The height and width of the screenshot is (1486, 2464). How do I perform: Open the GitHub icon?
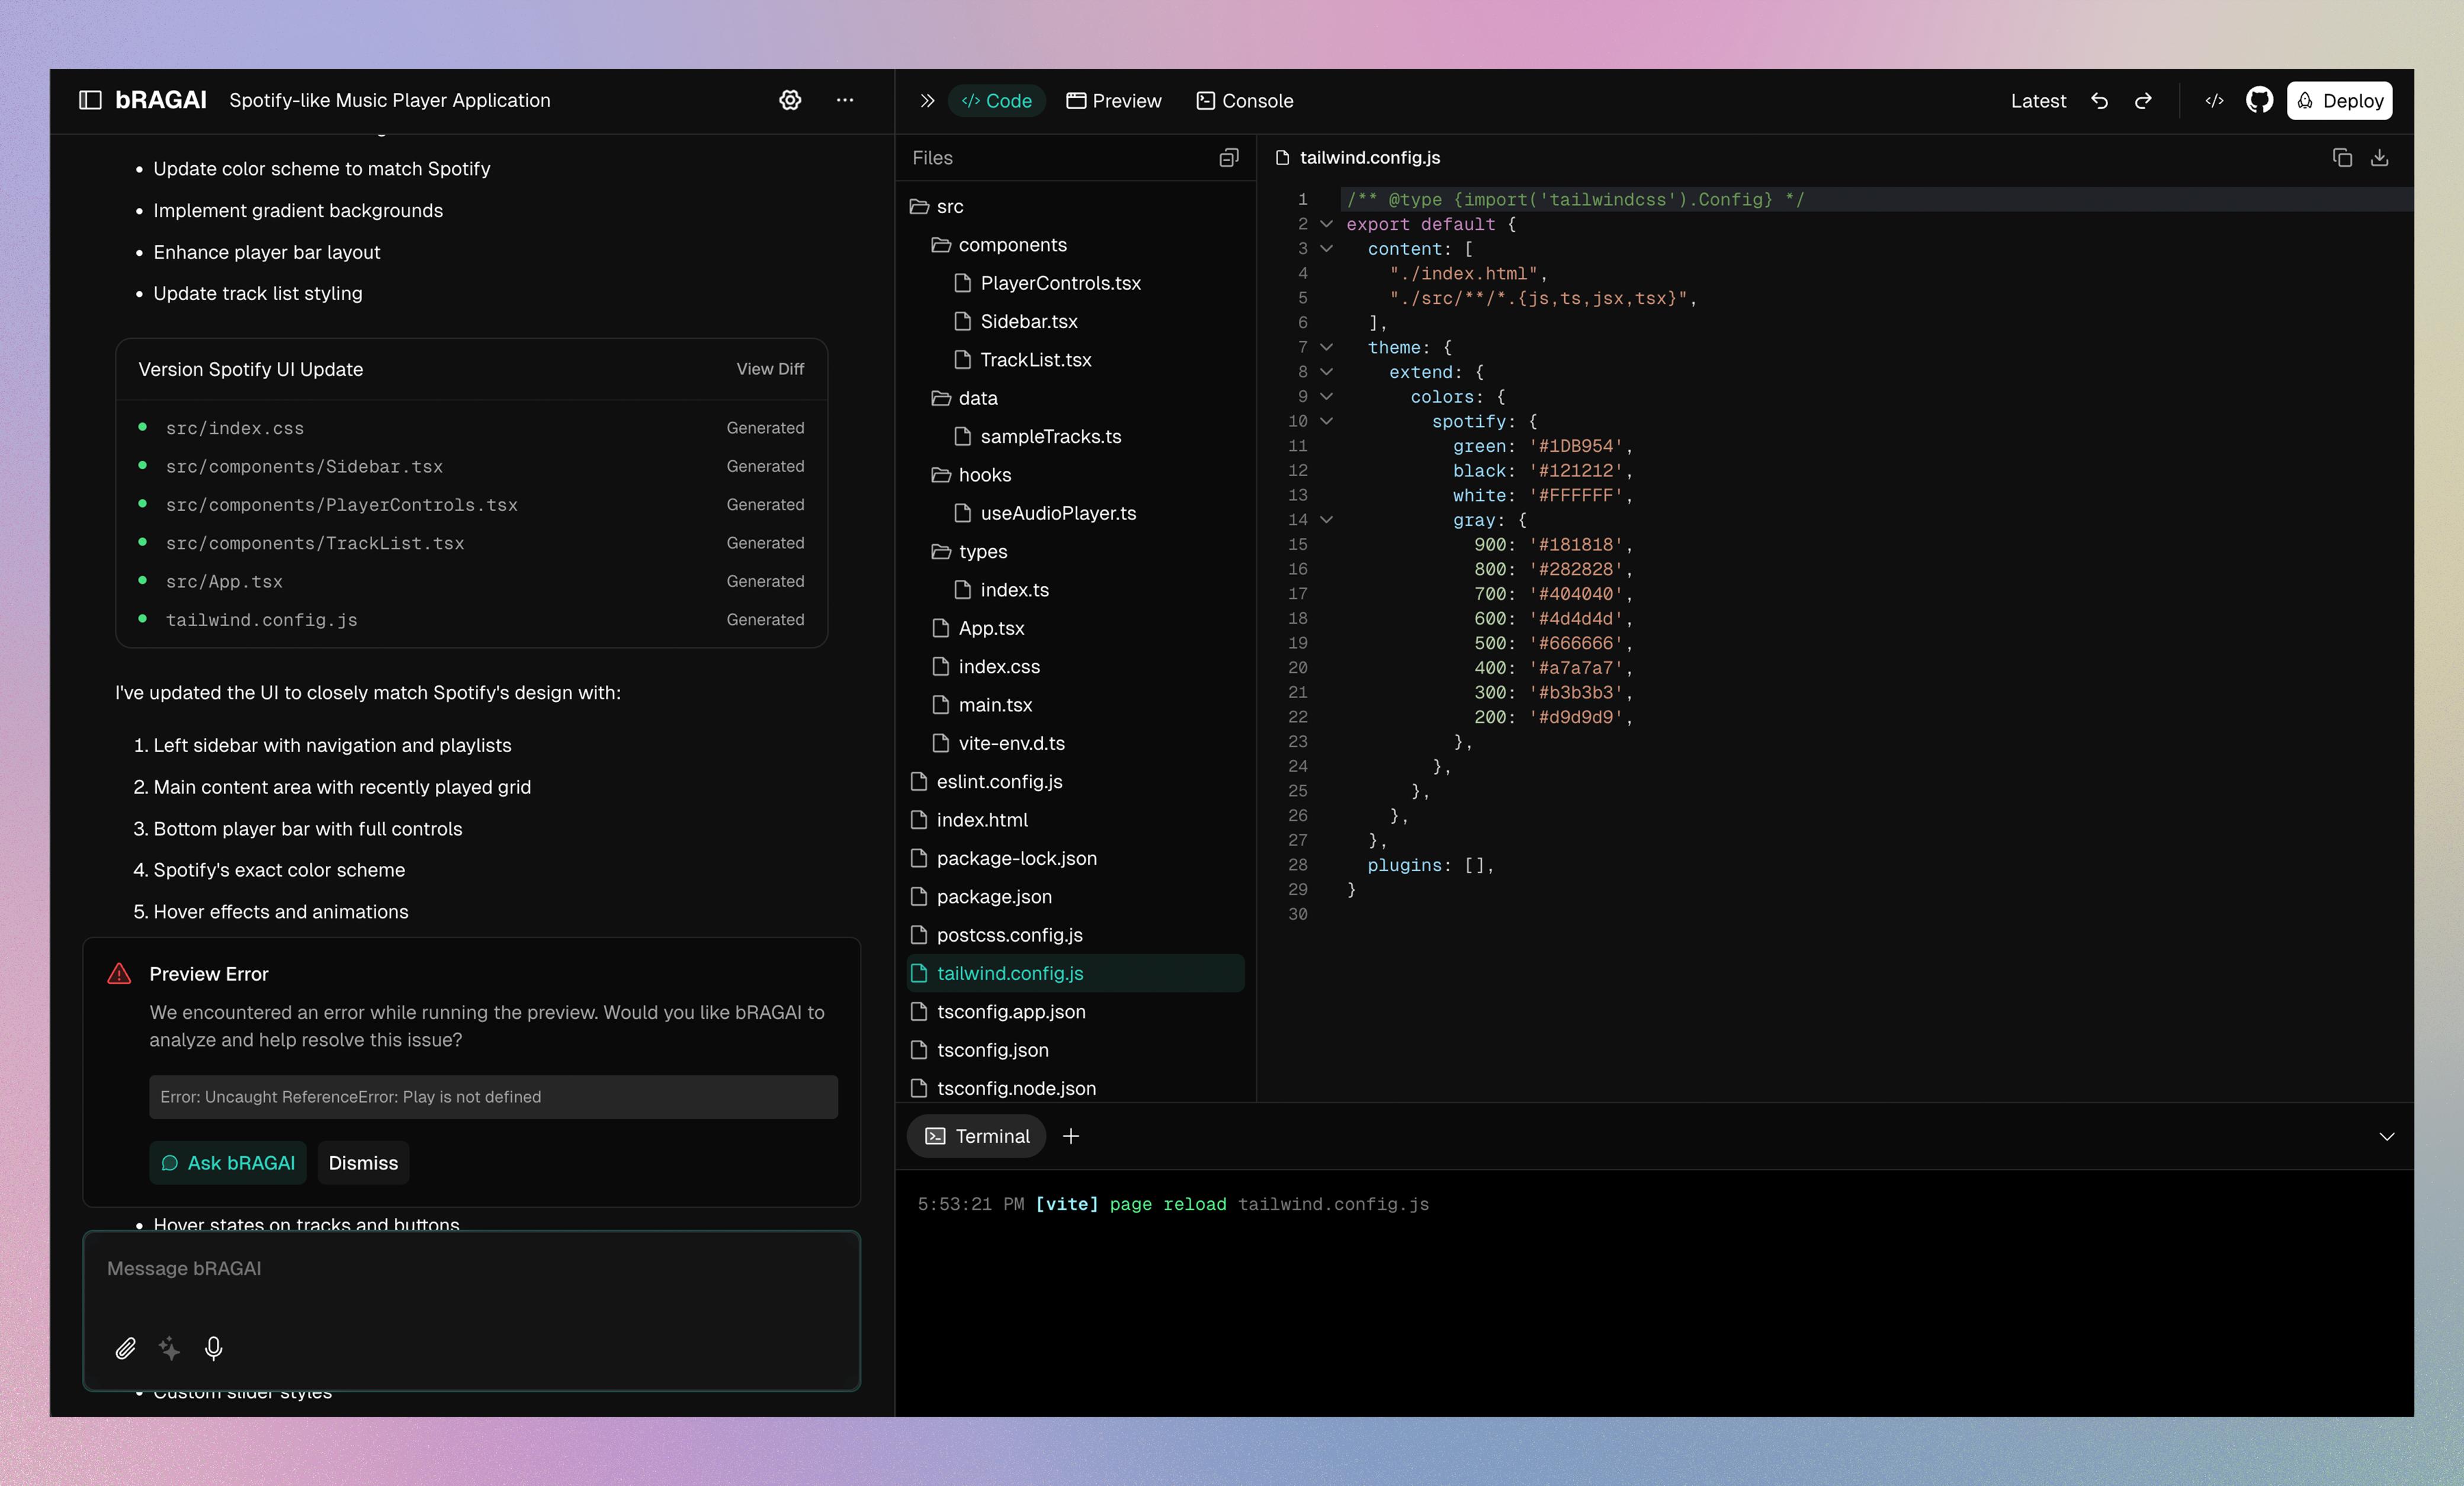click(2259, 101)
